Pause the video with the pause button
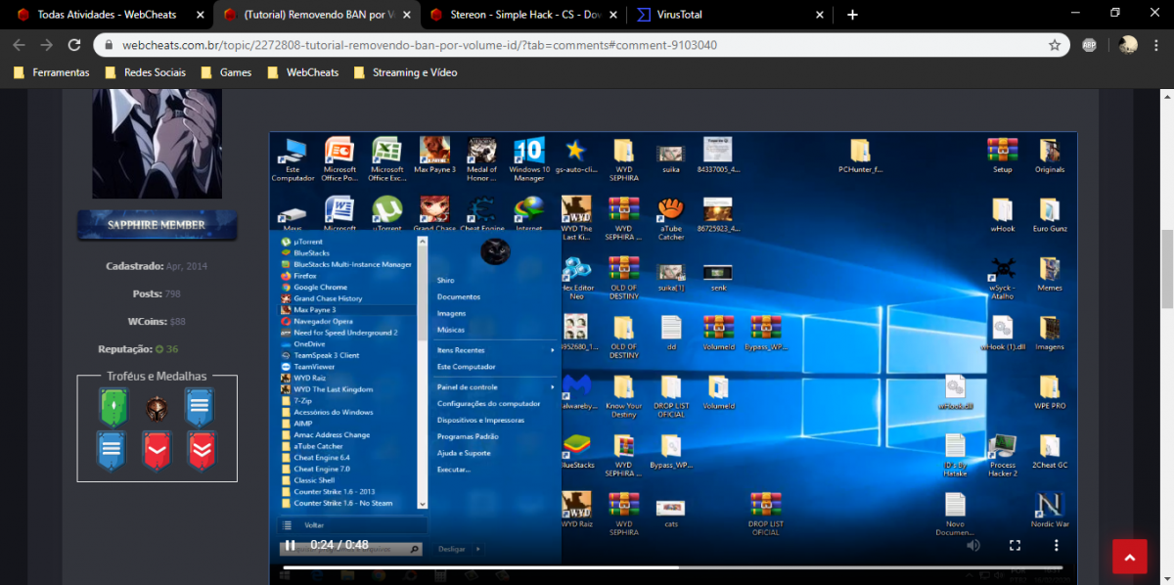The height and width of the screenshot is (585, 1174). pos(290,545)
